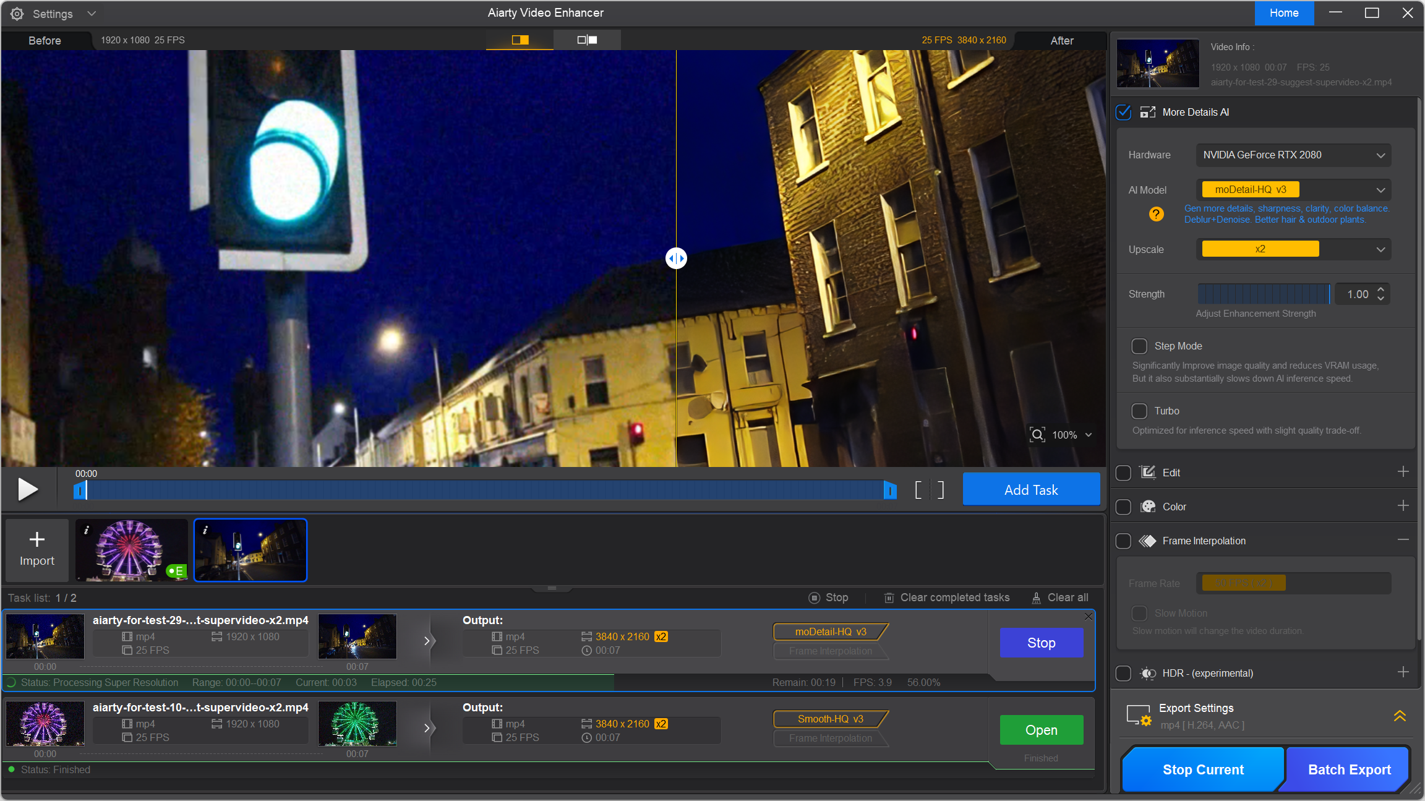Tick the Frame Interpolation checkbox
Image resolution: width=1425 pixels, height=801 pixels.
1124,541
